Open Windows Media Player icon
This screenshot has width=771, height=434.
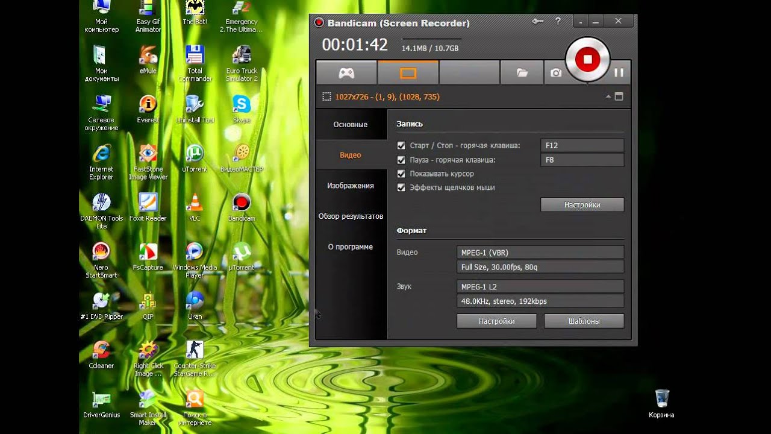(x=195, y=260)
